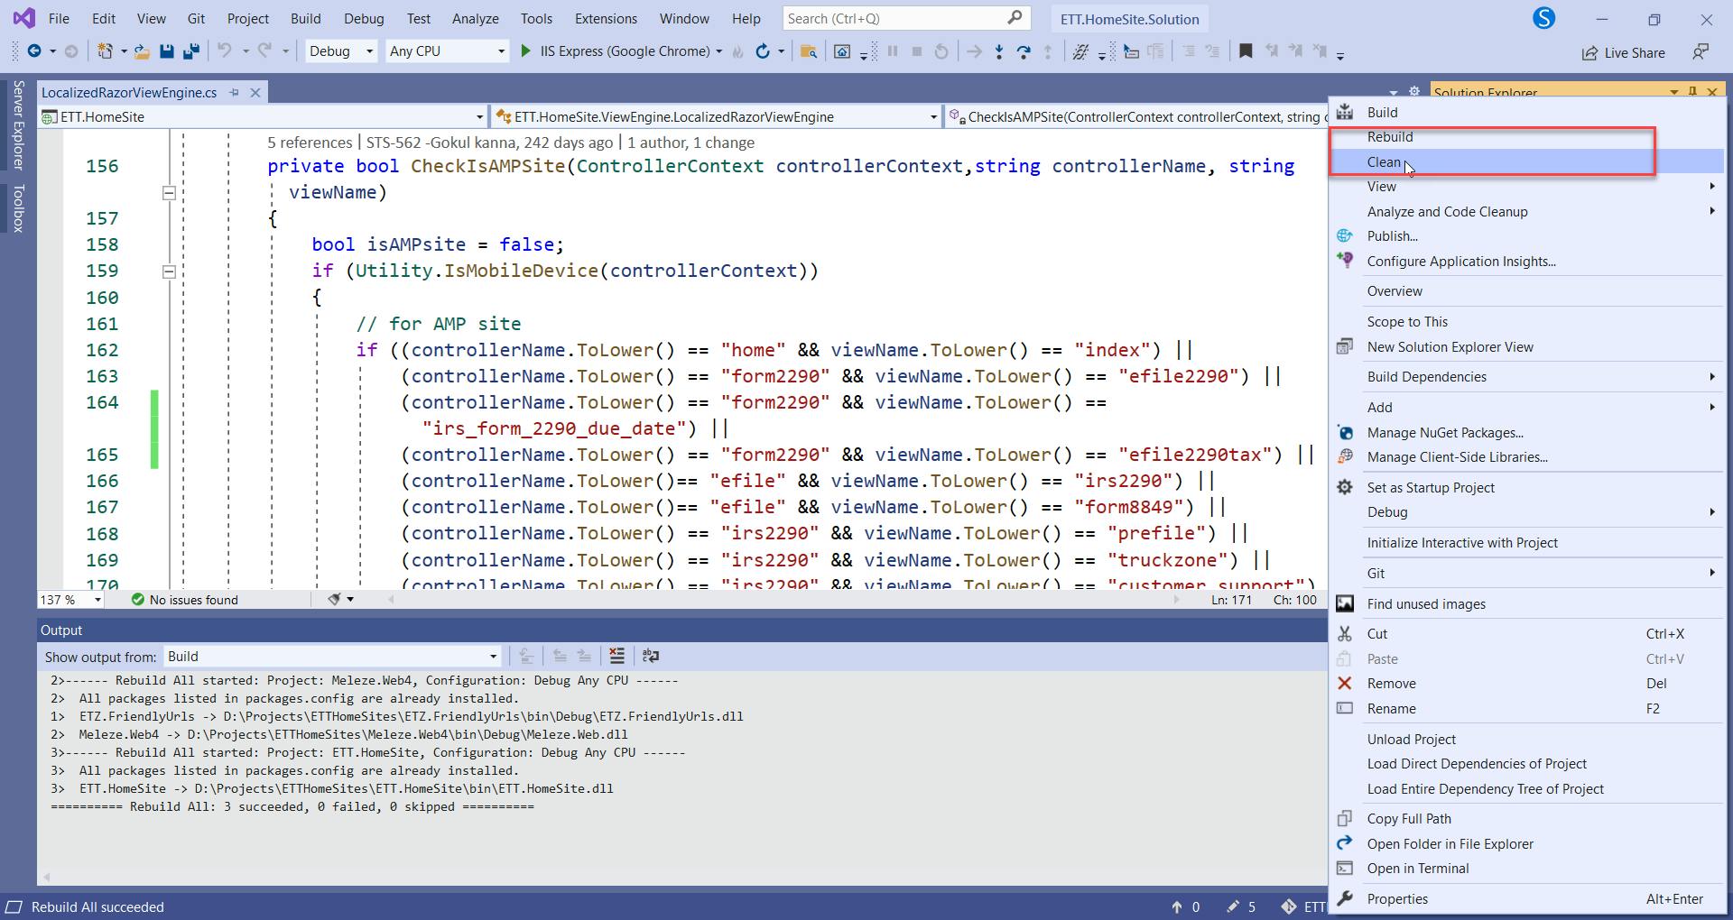The image size is (1733, 920).
Task: Click the Undo arrow icon
Action: pos(225,51)
